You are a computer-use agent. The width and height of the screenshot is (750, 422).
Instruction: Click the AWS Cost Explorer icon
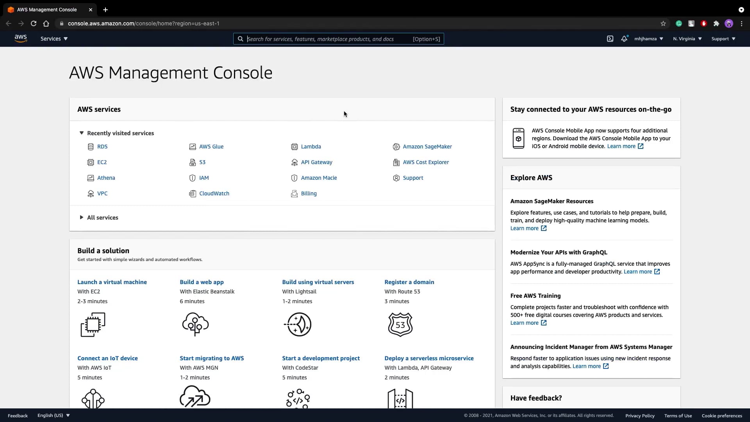396,163
